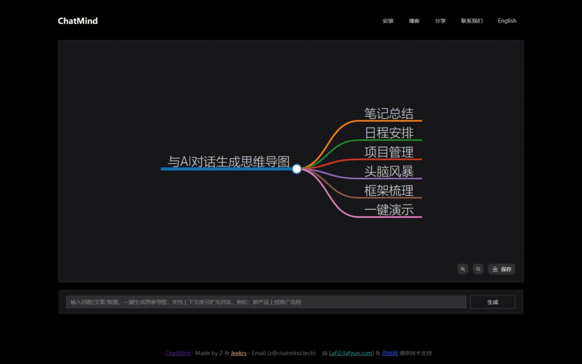The image size is (582, 364).
Task: Go to 联系我们 page
Action: pyautogui.click(x=472, y=21)
